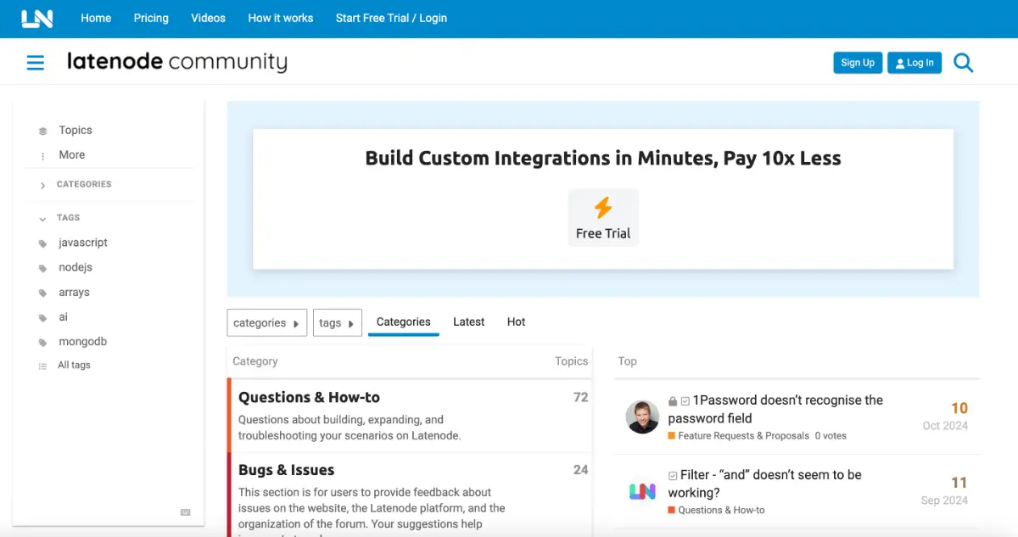Screen dimensions: 1018x537
Task: Collapse the TAGS section chevron
Action: 42,218
